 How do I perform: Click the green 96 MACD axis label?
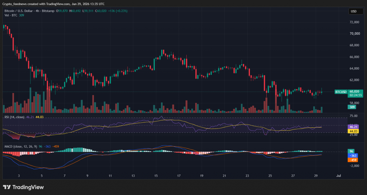[x=351, y=151]
